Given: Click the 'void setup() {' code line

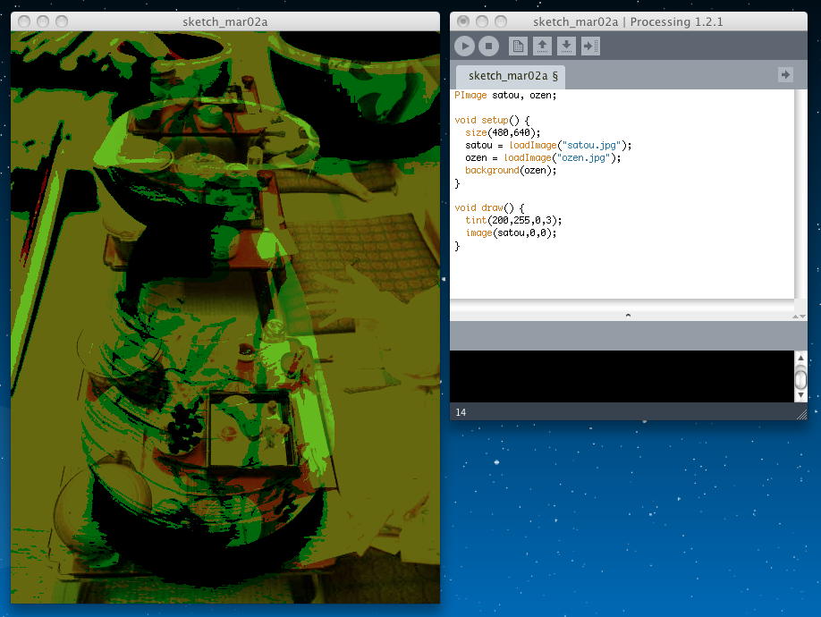Looking at the screenshot, I should tap(492, 121).
